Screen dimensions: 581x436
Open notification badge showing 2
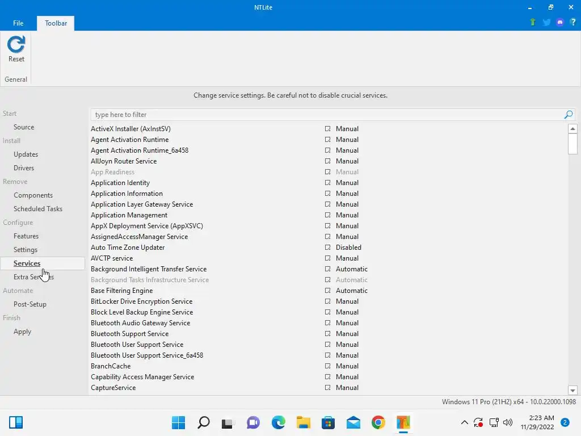click(x=565, y=422)
